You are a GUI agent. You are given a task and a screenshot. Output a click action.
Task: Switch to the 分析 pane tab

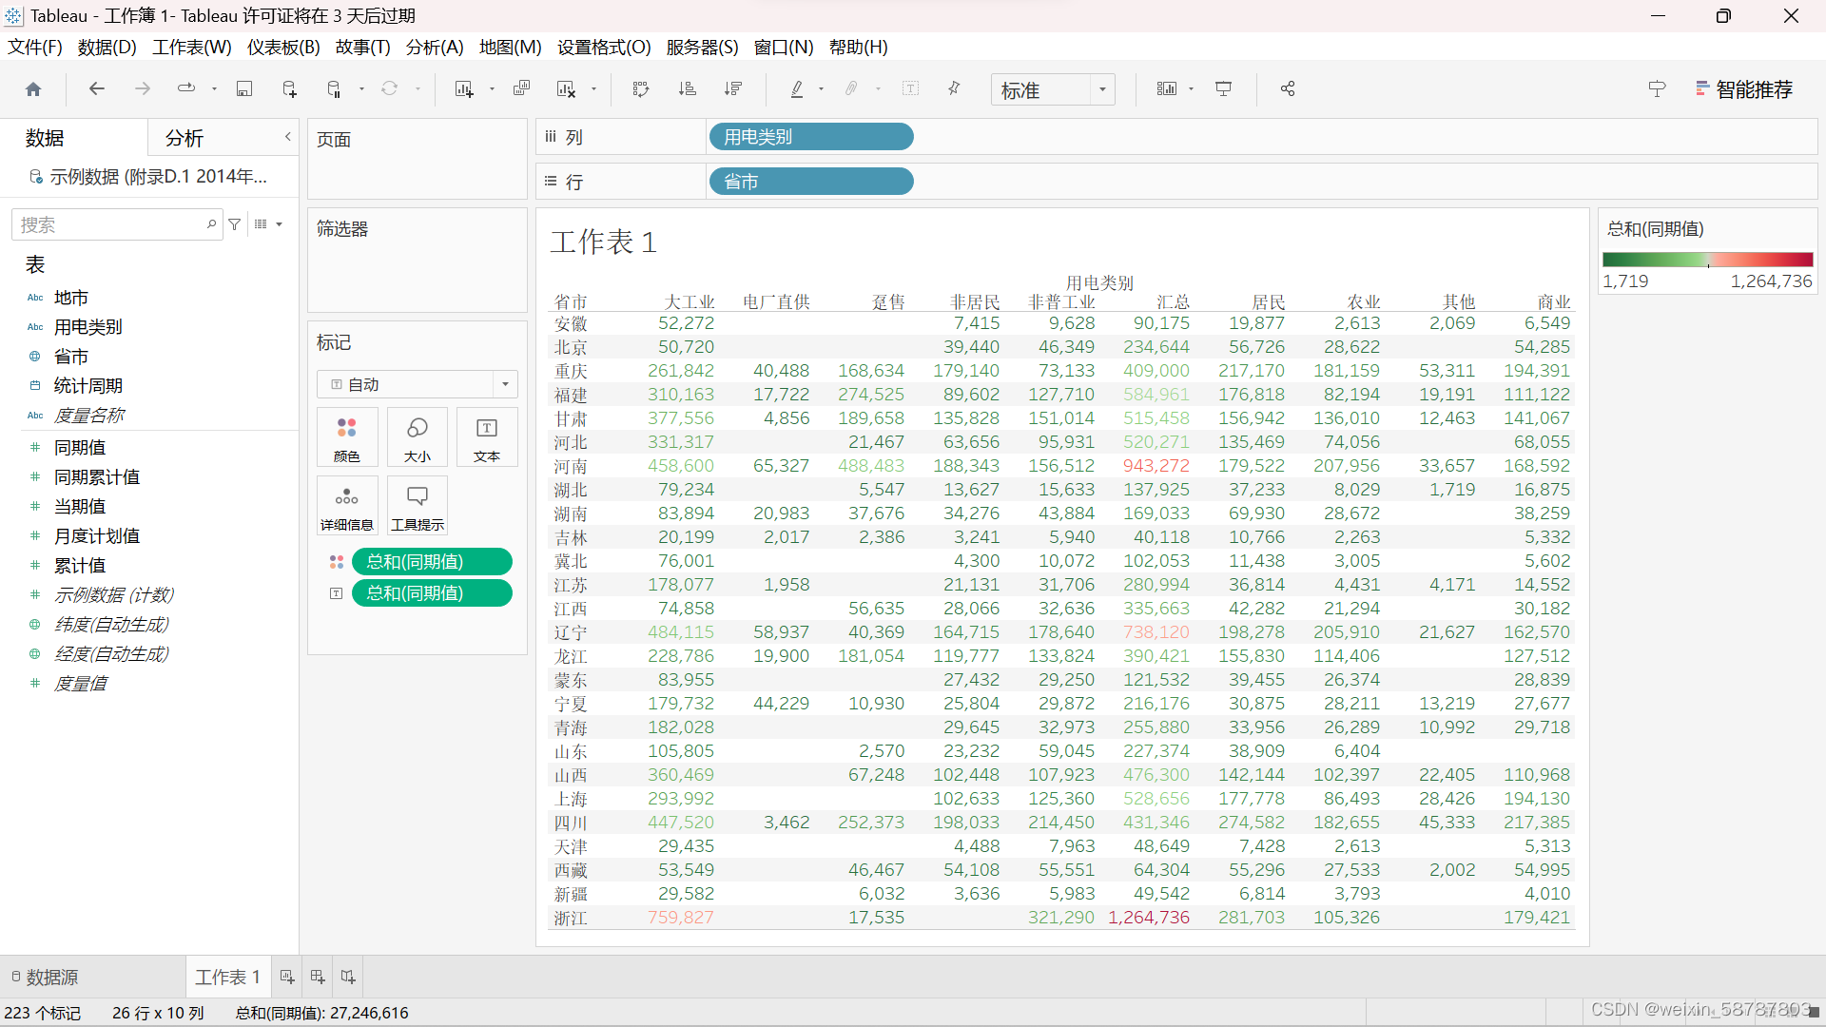pyautogui.click(x=185, y=139)
